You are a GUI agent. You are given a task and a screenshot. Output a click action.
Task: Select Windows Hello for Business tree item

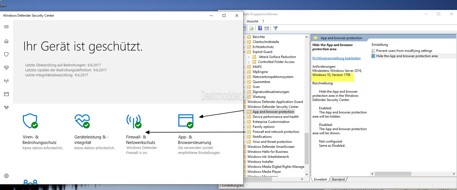pos(268,152)
